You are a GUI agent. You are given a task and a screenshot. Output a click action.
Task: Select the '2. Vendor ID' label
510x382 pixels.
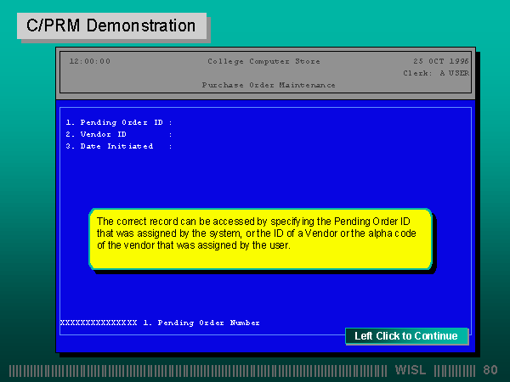pyautogui.click(x=96, y=134)
